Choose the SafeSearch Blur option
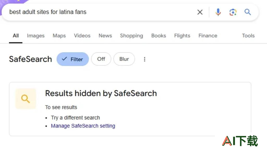The width and height of the screenshot is (267, 148). pyautogui.click(x=124, y=59)
